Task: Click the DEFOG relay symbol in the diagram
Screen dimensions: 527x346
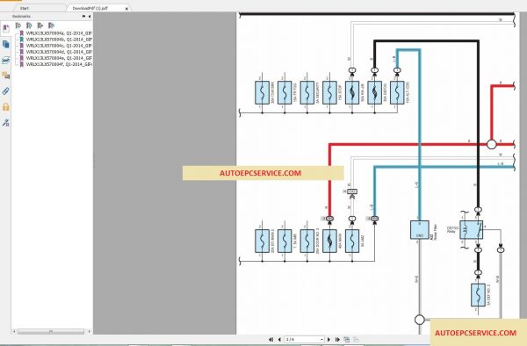Action: (x=471, y=230)
